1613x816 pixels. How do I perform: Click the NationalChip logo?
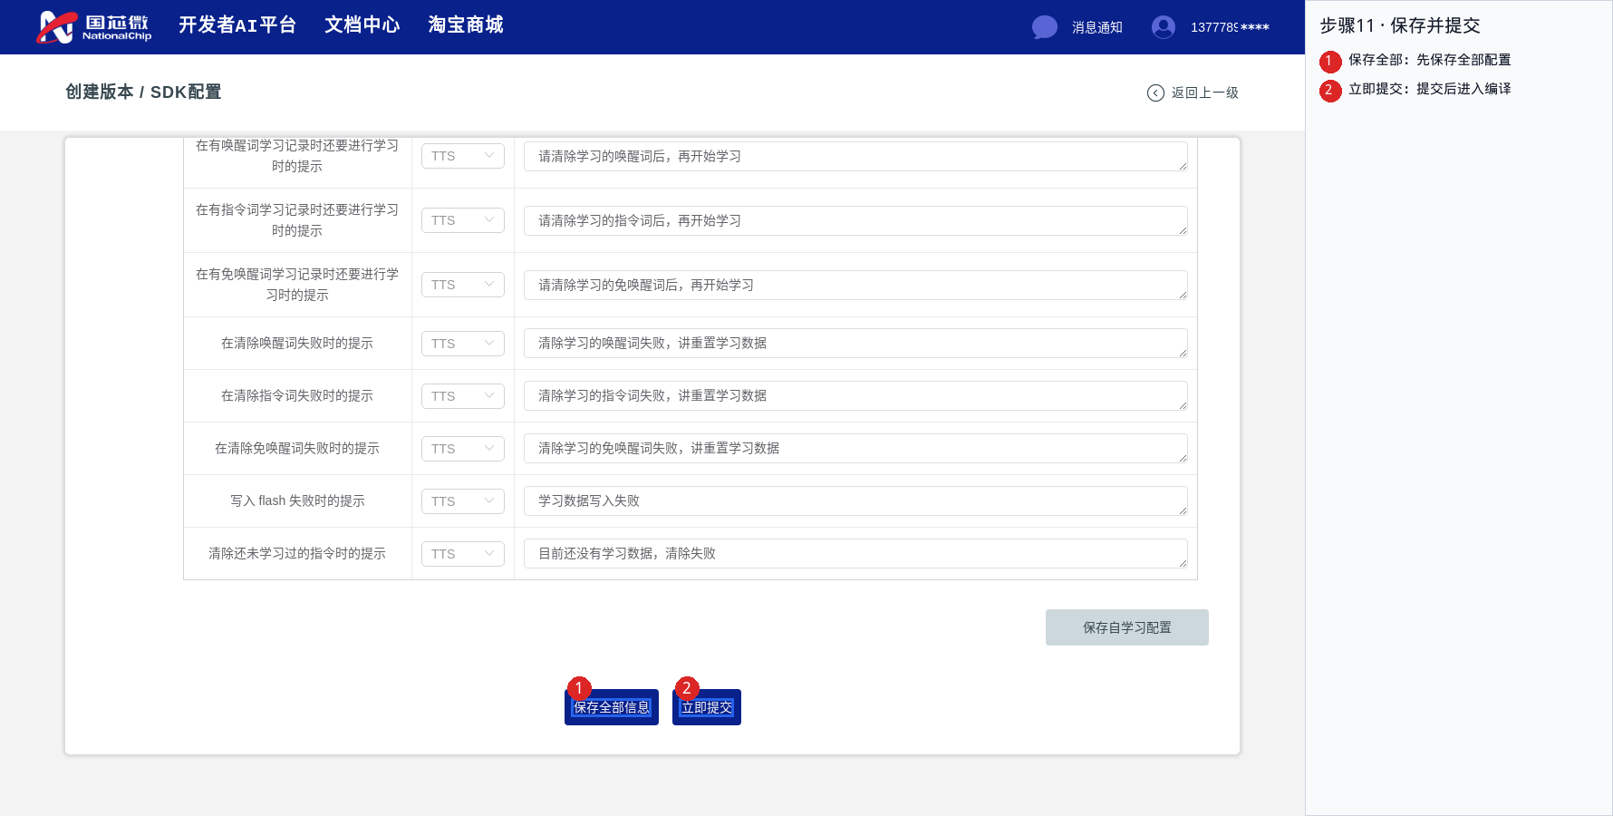click(93, 27)
